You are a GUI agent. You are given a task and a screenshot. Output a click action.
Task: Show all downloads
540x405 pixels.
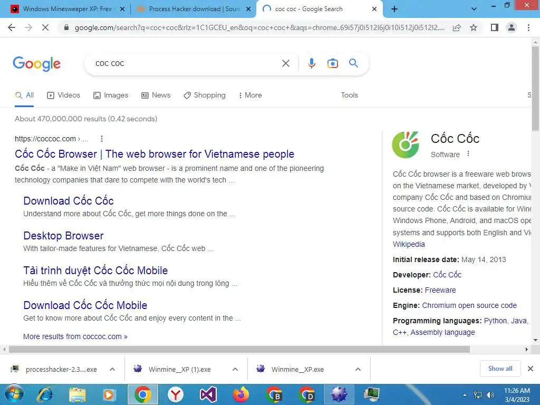pos(500,369)
